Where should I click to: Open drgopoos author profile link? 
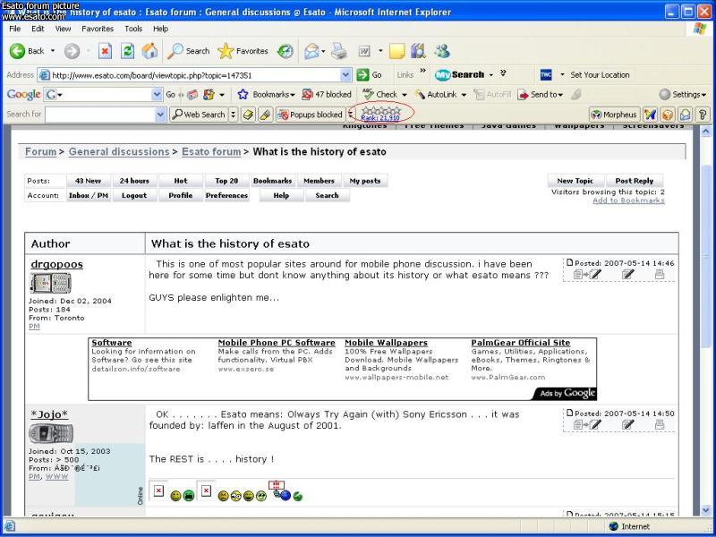point(56,264)
